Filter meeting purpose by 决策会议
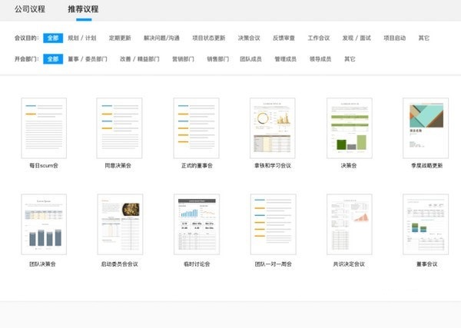 click(x=249, y=38)
